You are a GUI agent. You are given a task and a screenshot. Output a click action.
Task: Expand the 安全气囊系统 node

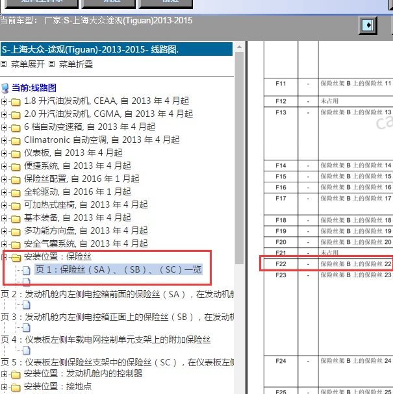(x=4, y=244)
